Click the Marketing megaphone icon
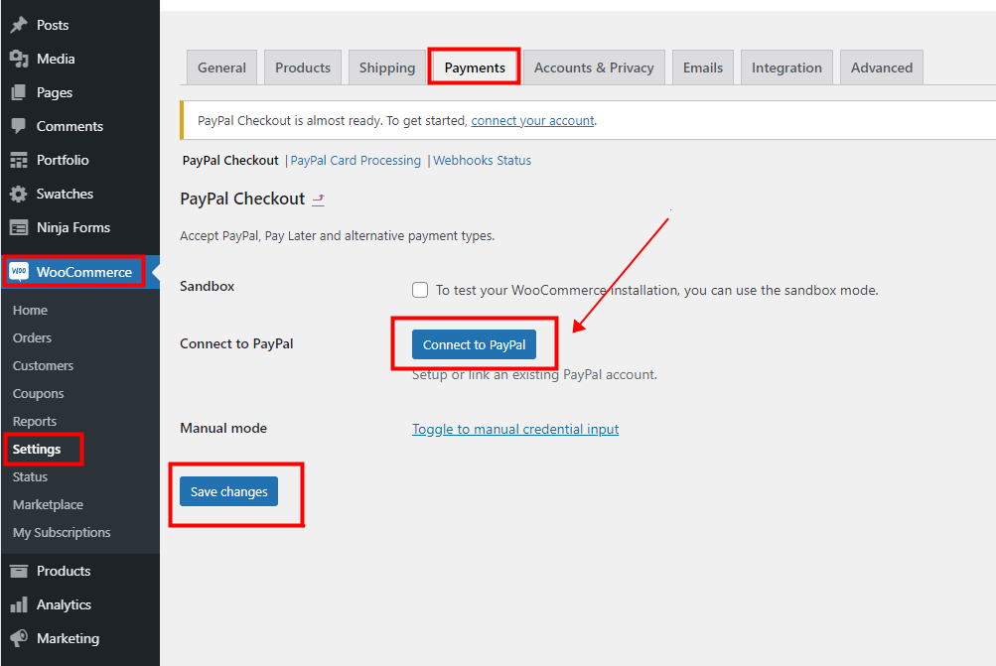 pyautogui.click(x=19, y=638)
